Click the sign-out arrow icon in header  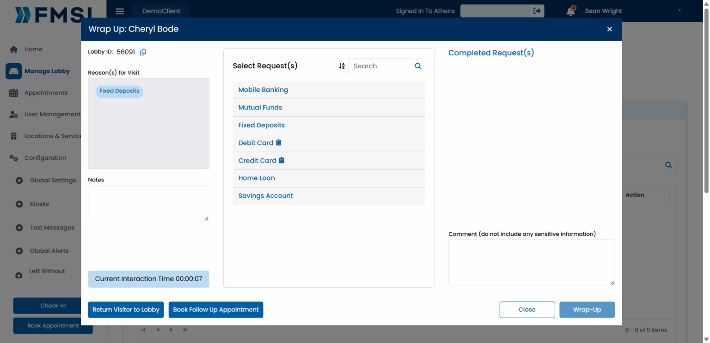click(x=537, y=11)
